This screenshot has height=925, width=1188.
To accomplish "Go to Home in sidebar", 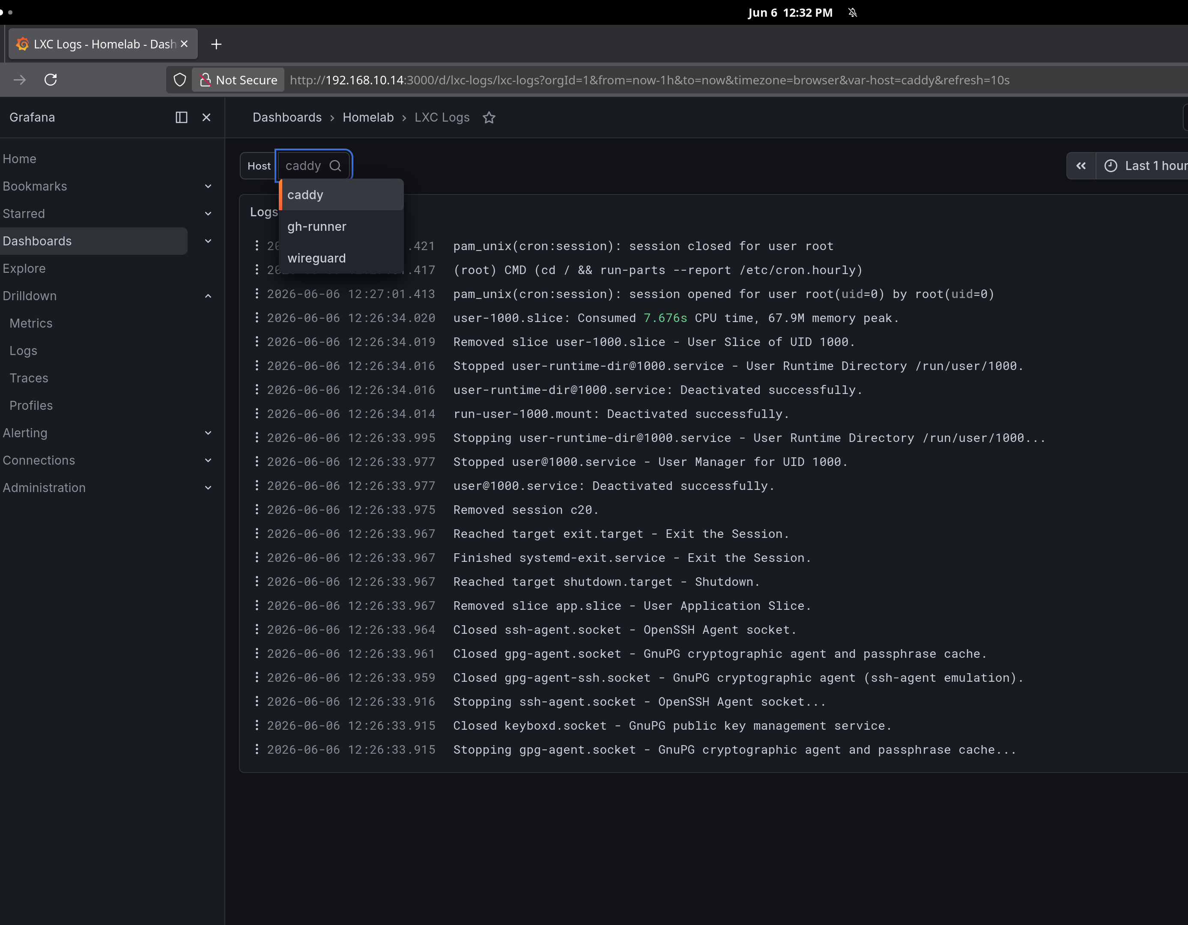I will click(x=20, y=159).
